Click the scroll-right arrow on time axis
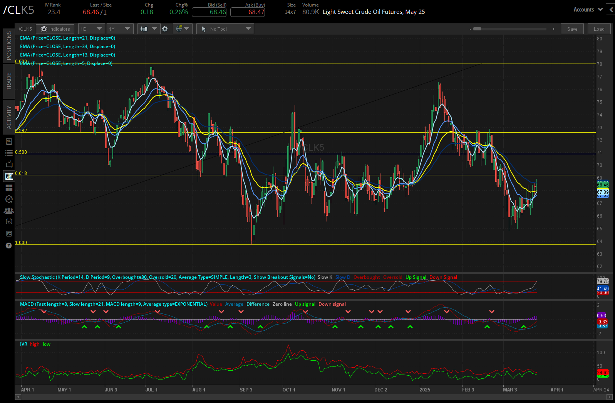615x403 pixels. tap(610, 396)
